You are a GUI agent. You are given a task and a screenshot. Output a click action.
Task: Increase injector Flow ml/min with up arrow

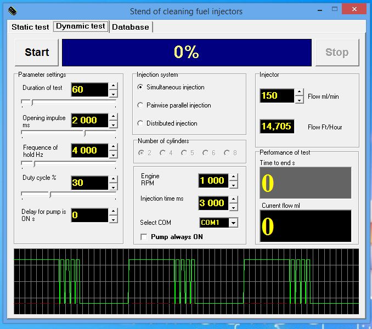coord(299,92)
